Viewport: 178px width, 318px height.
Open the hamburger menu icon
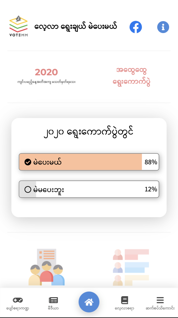point(160,300)
